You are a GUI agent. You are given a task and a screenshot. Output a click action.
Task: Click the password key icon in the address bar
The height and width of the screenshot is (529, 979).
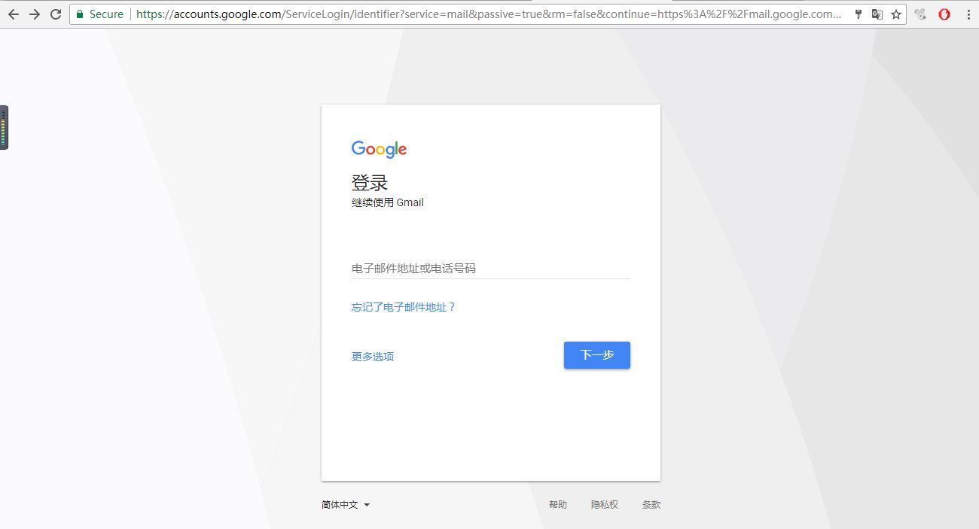858,14
